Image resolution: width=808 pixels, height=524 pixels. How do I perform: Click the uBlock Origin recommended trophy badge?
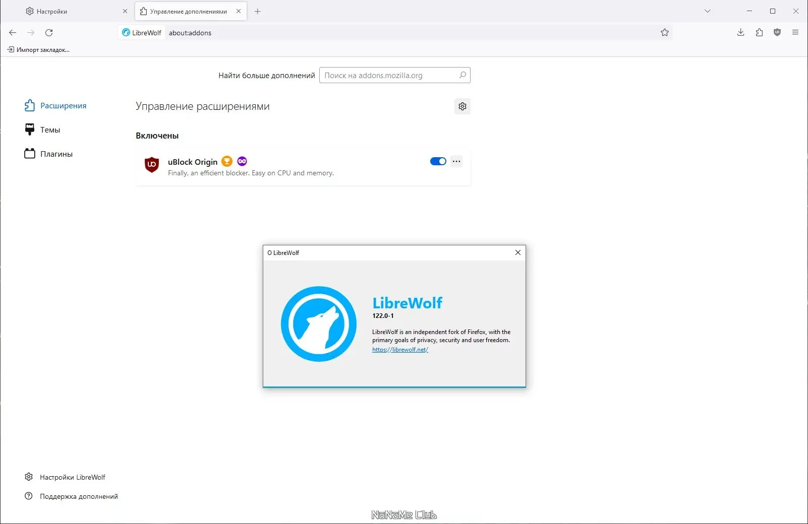[x=227, y=161]
